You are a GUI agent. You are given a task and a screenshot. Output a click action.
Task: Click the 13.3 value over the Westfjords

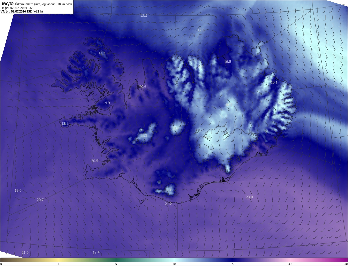(x=102, y=53)
